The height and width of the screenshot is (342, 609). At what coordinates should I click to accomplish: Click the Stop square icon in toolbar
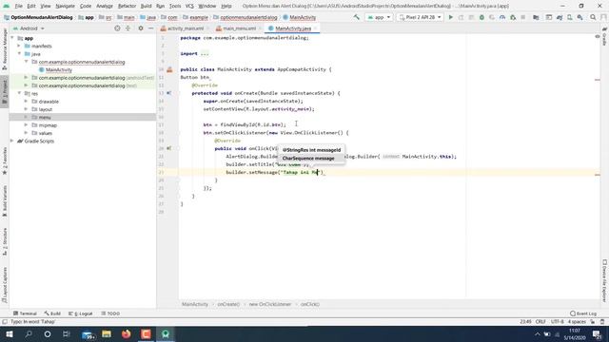click(x=523, y=17)
